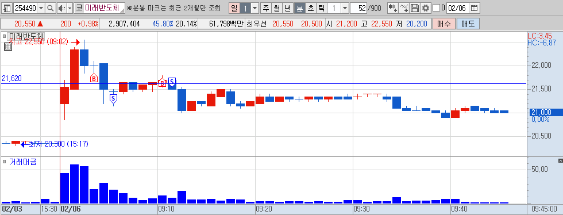This screenshot has width=563, height=215.
Task: Save chart with the floppy disk icon
Action: [415, 8]
